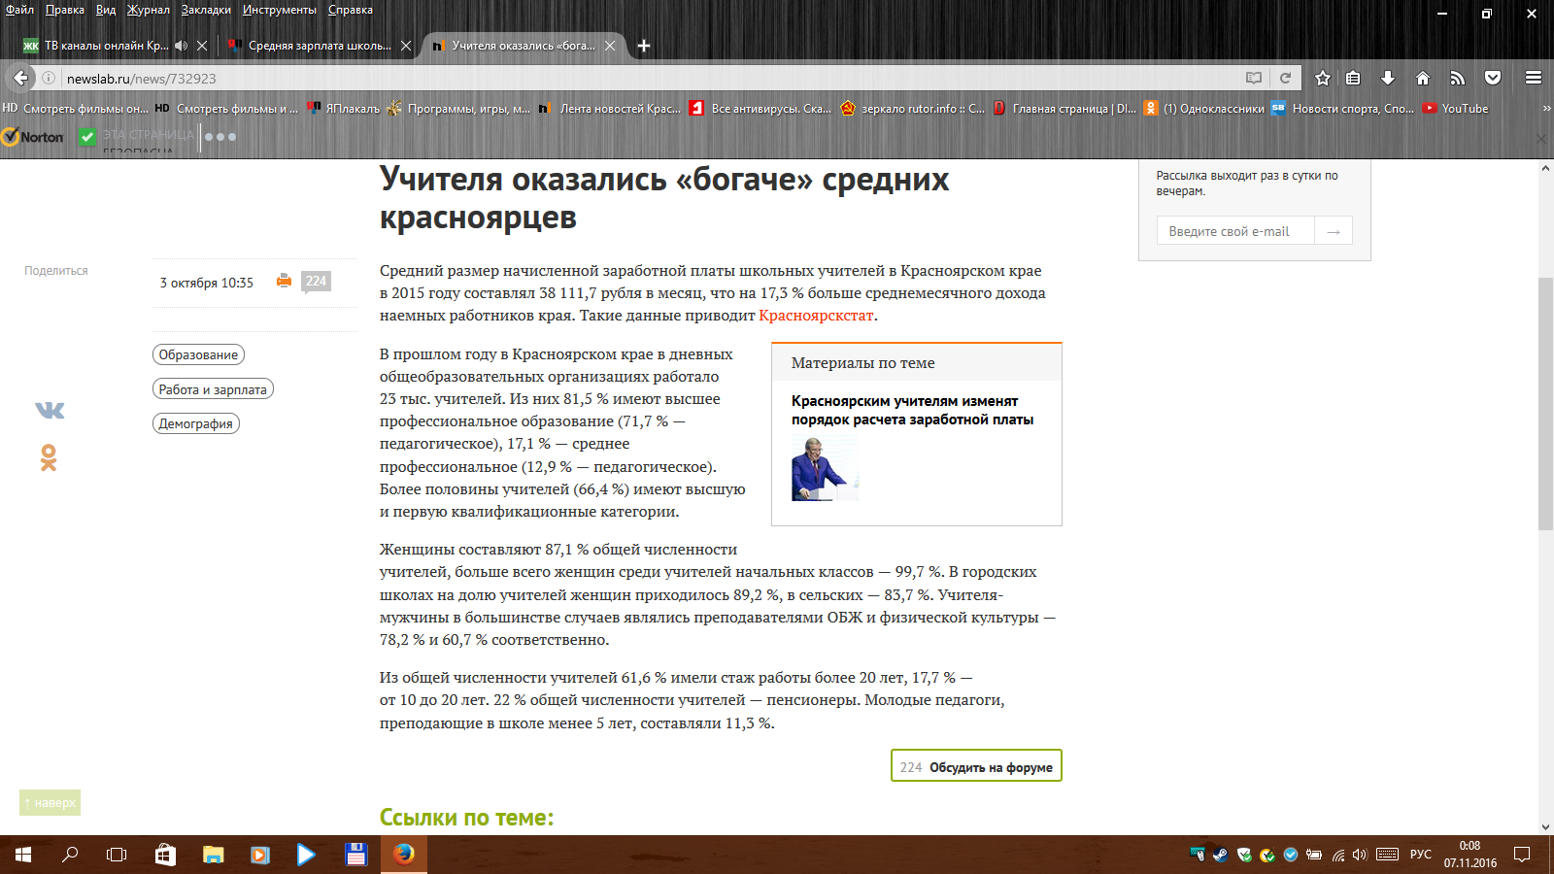The height and width of the screenshot is (874, 1554).
Task: Open the Работа и зарплата tag
Action: 213,389
